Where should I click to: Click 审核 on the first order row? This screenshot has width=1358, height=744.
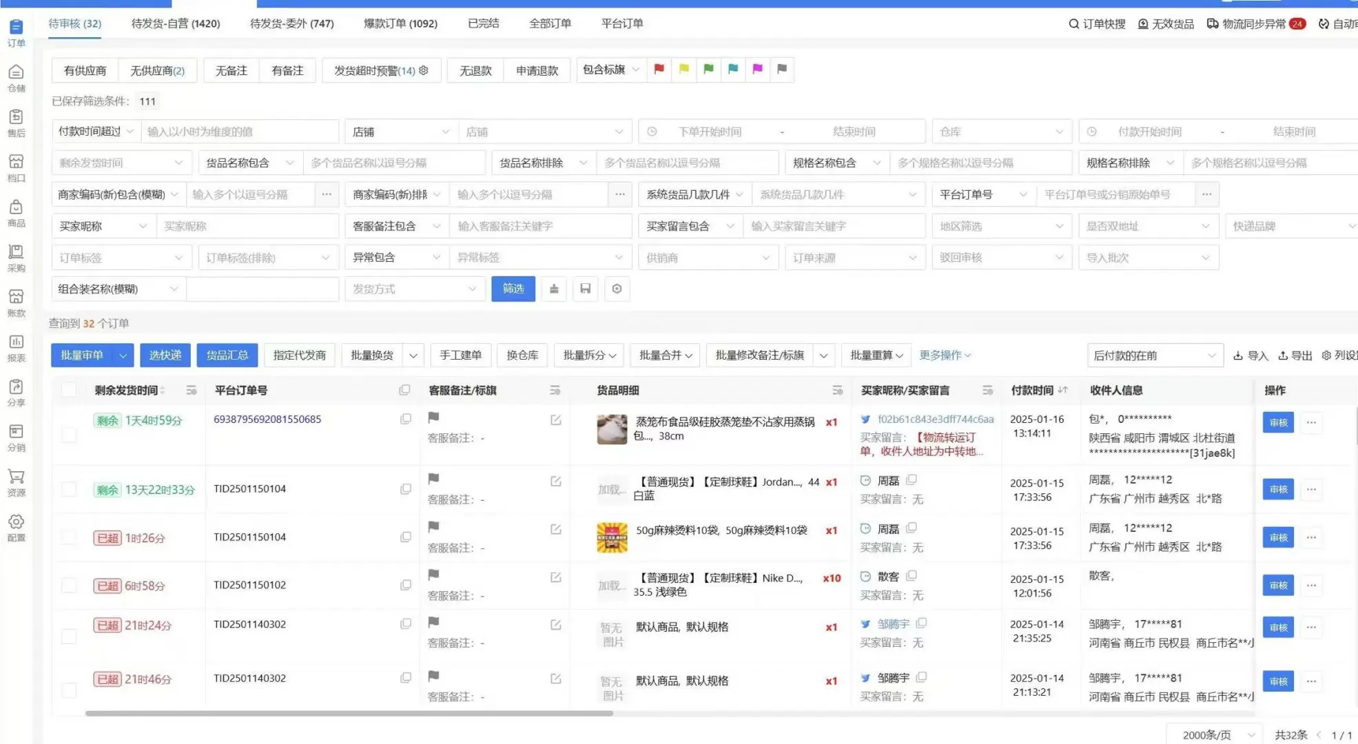(x=1278, y=422)
